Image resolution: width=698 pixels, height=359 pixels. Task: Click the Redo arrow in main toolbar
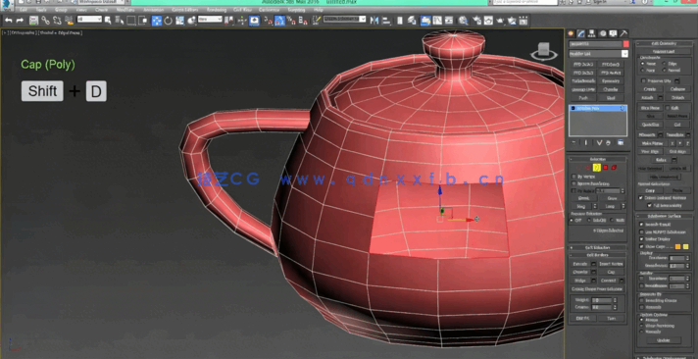[x=20, y=21]
